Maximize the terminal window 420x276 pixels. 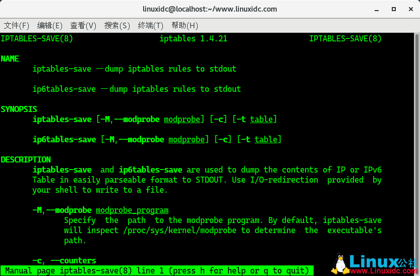tap(394, 9)
